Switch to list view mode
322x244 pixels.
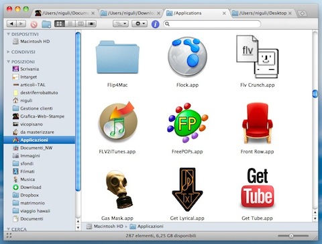point(70,24)
